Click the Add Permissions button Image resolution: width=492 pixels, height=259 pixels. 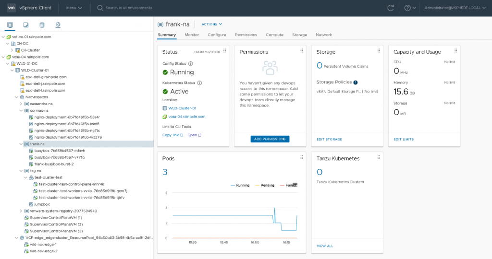pos(270,139)
